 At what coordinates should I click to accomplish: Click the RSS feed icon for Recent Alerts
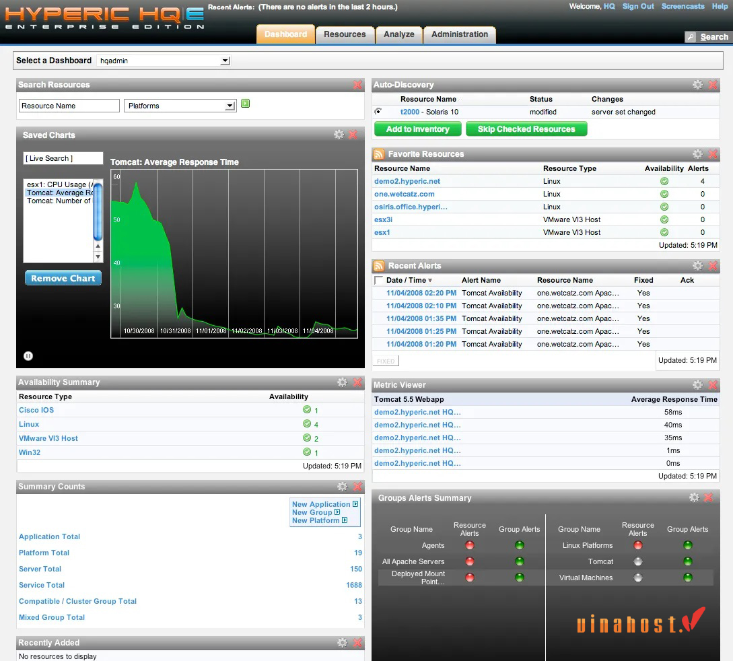coord(379,266)
